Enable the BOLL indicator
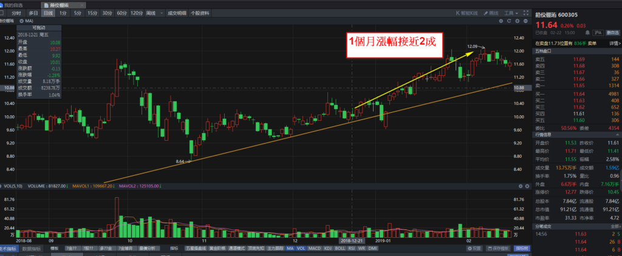 [340, 249]
